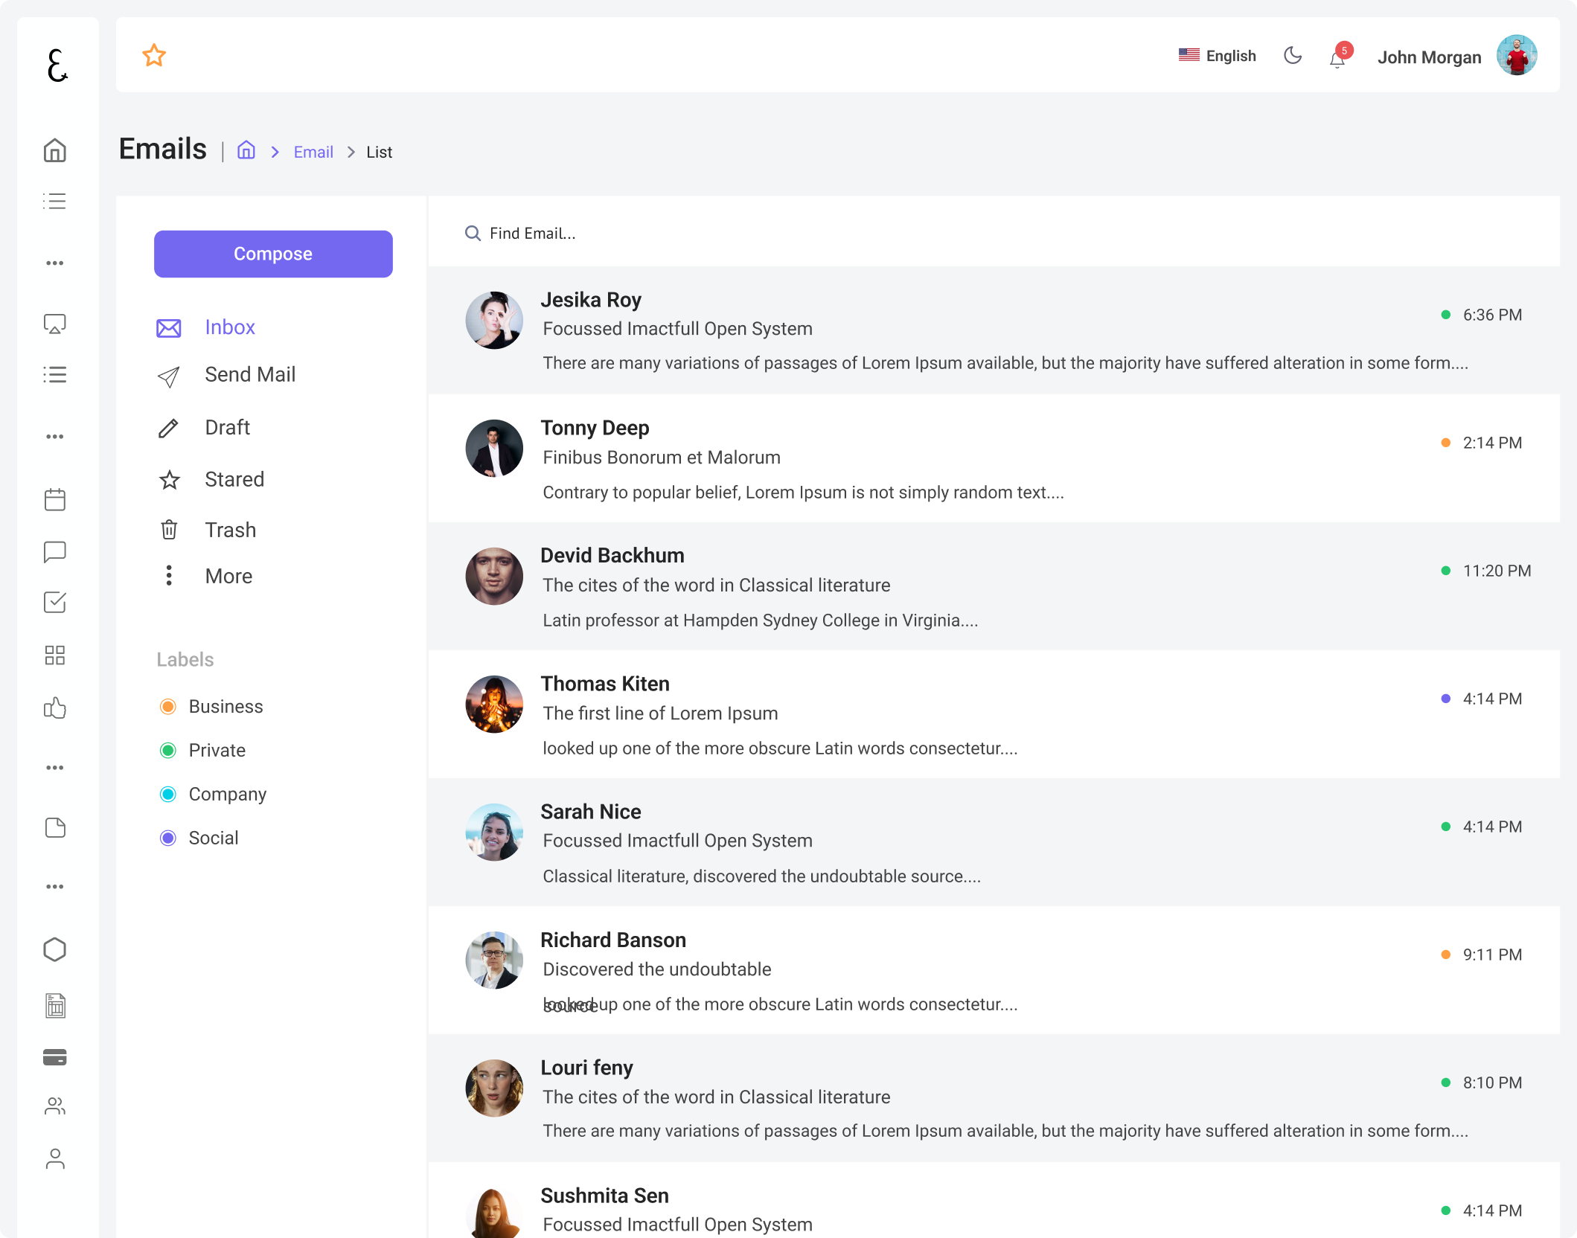Open the Send Mail folder
This screenshot has height=1238, width=1577.
pos(250,374)
